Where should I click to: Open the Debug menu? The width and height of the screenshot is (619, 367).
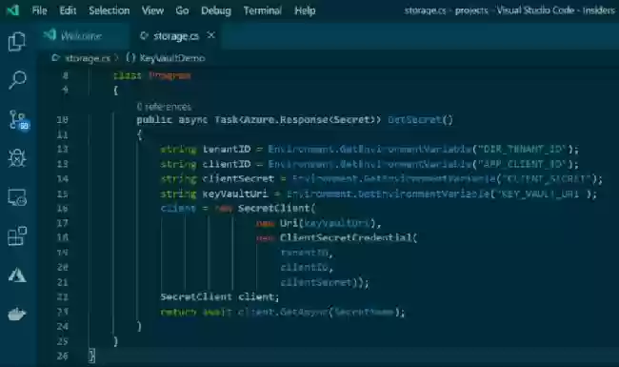216,10
